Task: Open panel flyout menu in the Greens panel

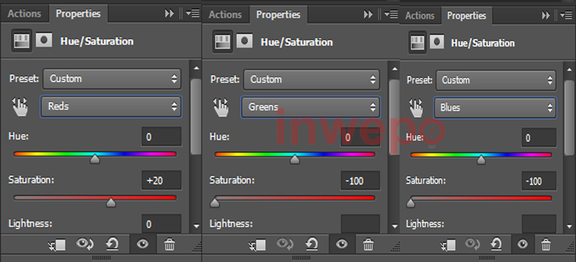Action: pyautogui.click(x=391, y=15)
